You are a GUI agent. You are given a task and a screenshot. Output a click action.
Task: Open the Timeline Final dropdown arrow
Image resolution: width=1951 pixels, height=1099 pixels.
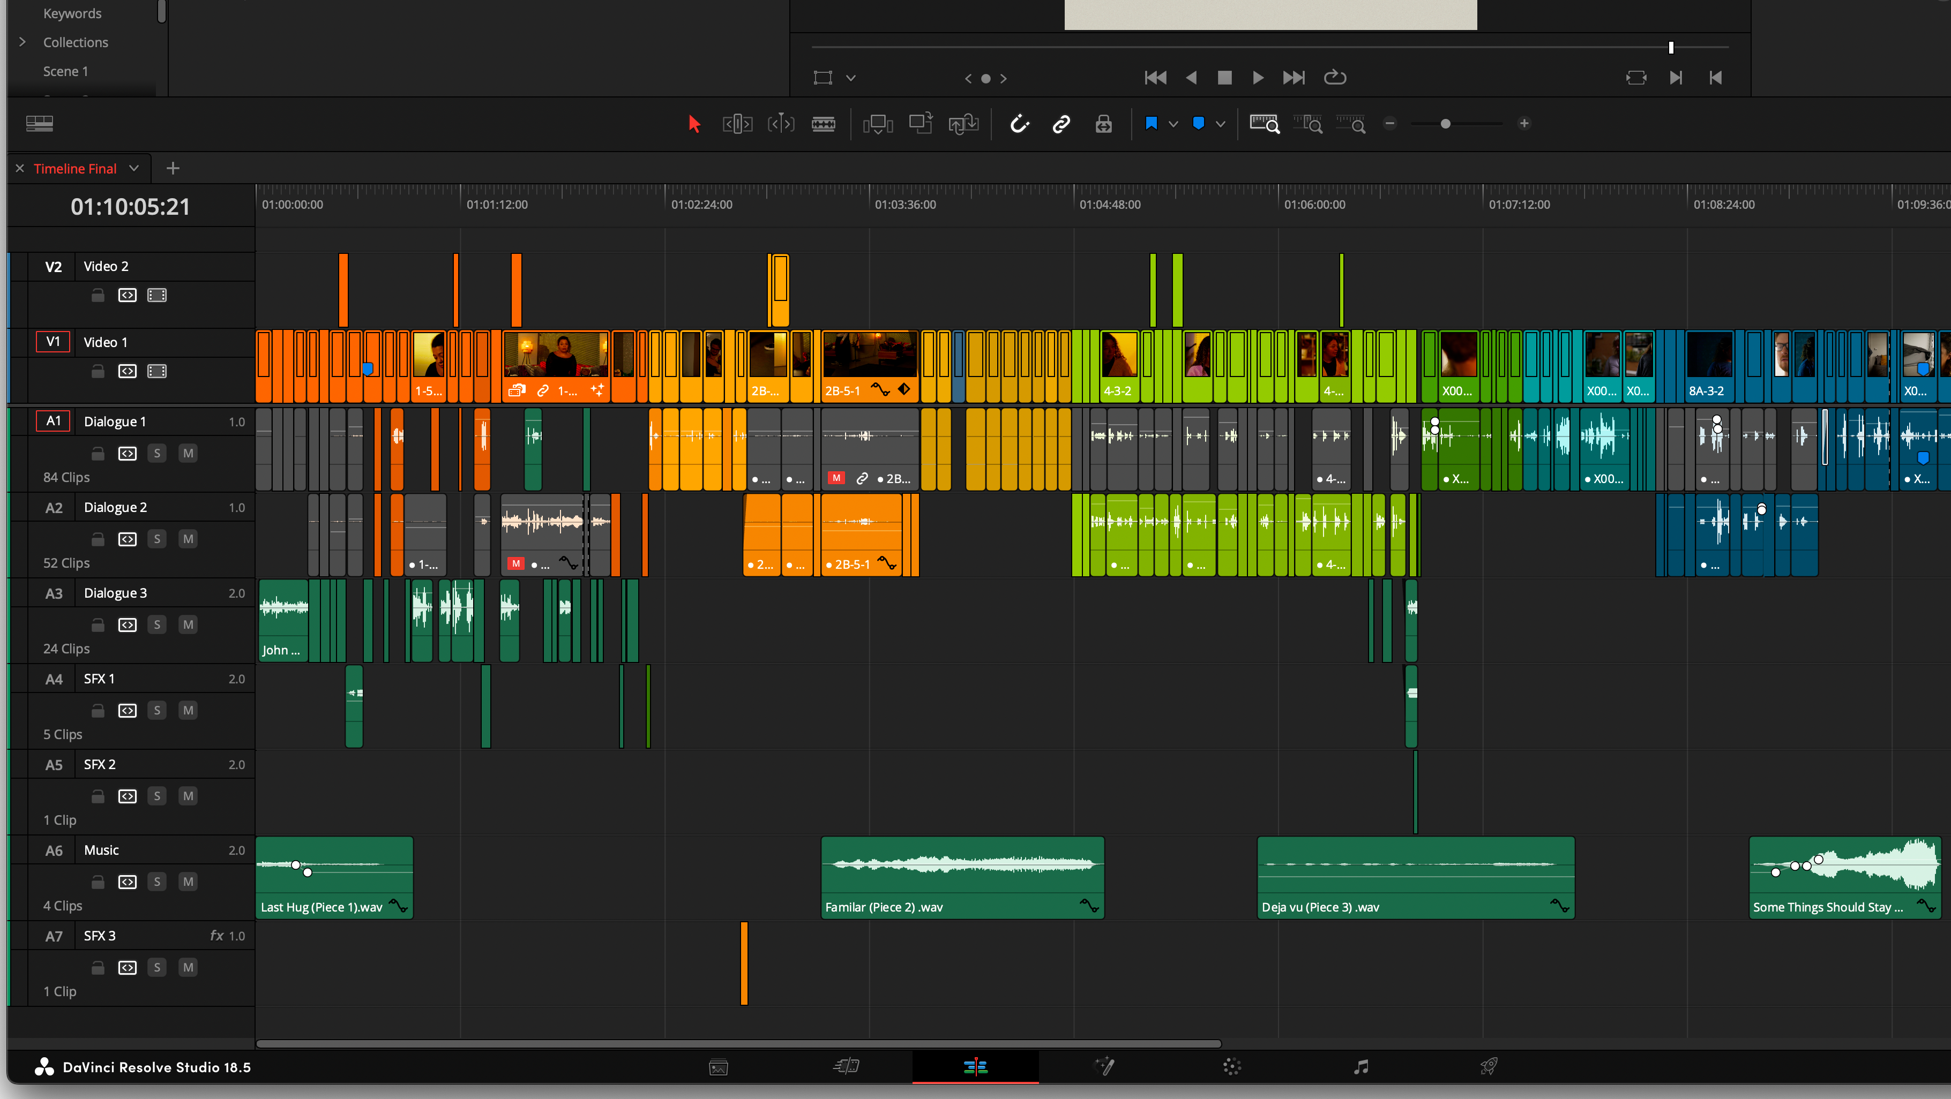click(134, 168)
